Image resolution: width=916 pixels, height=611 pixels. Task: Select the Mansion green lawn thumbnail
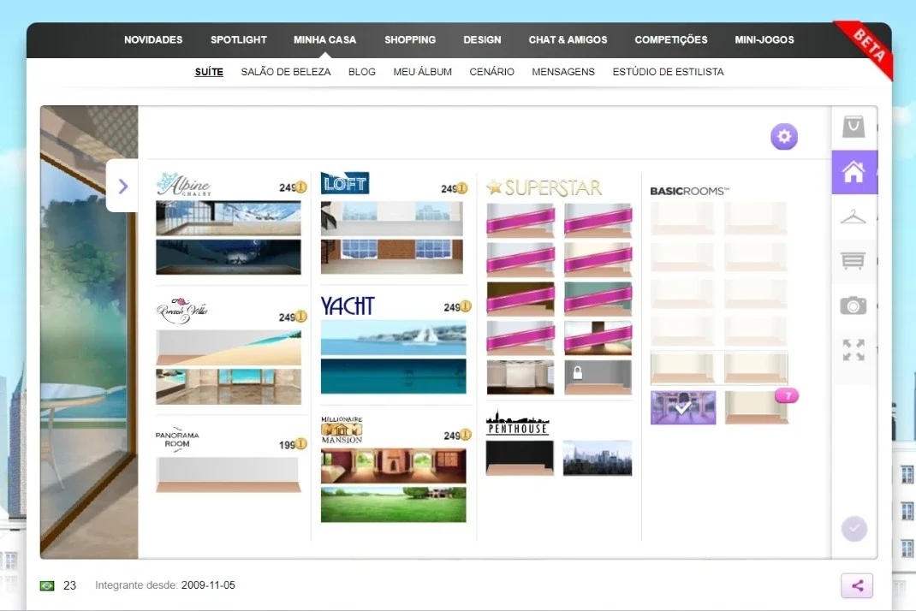click(x=393, y=505)
